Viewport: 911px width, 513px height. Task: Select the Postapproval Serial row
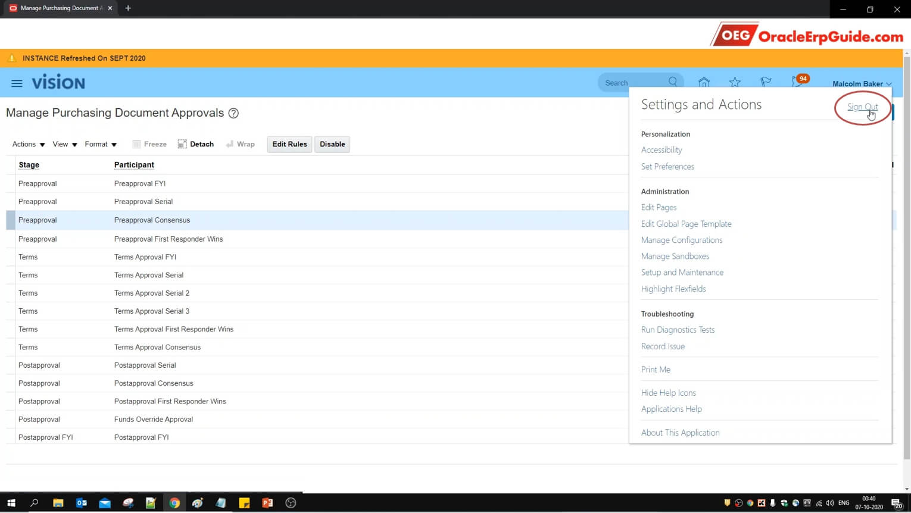pyautogui.click(x=317, y=365)
